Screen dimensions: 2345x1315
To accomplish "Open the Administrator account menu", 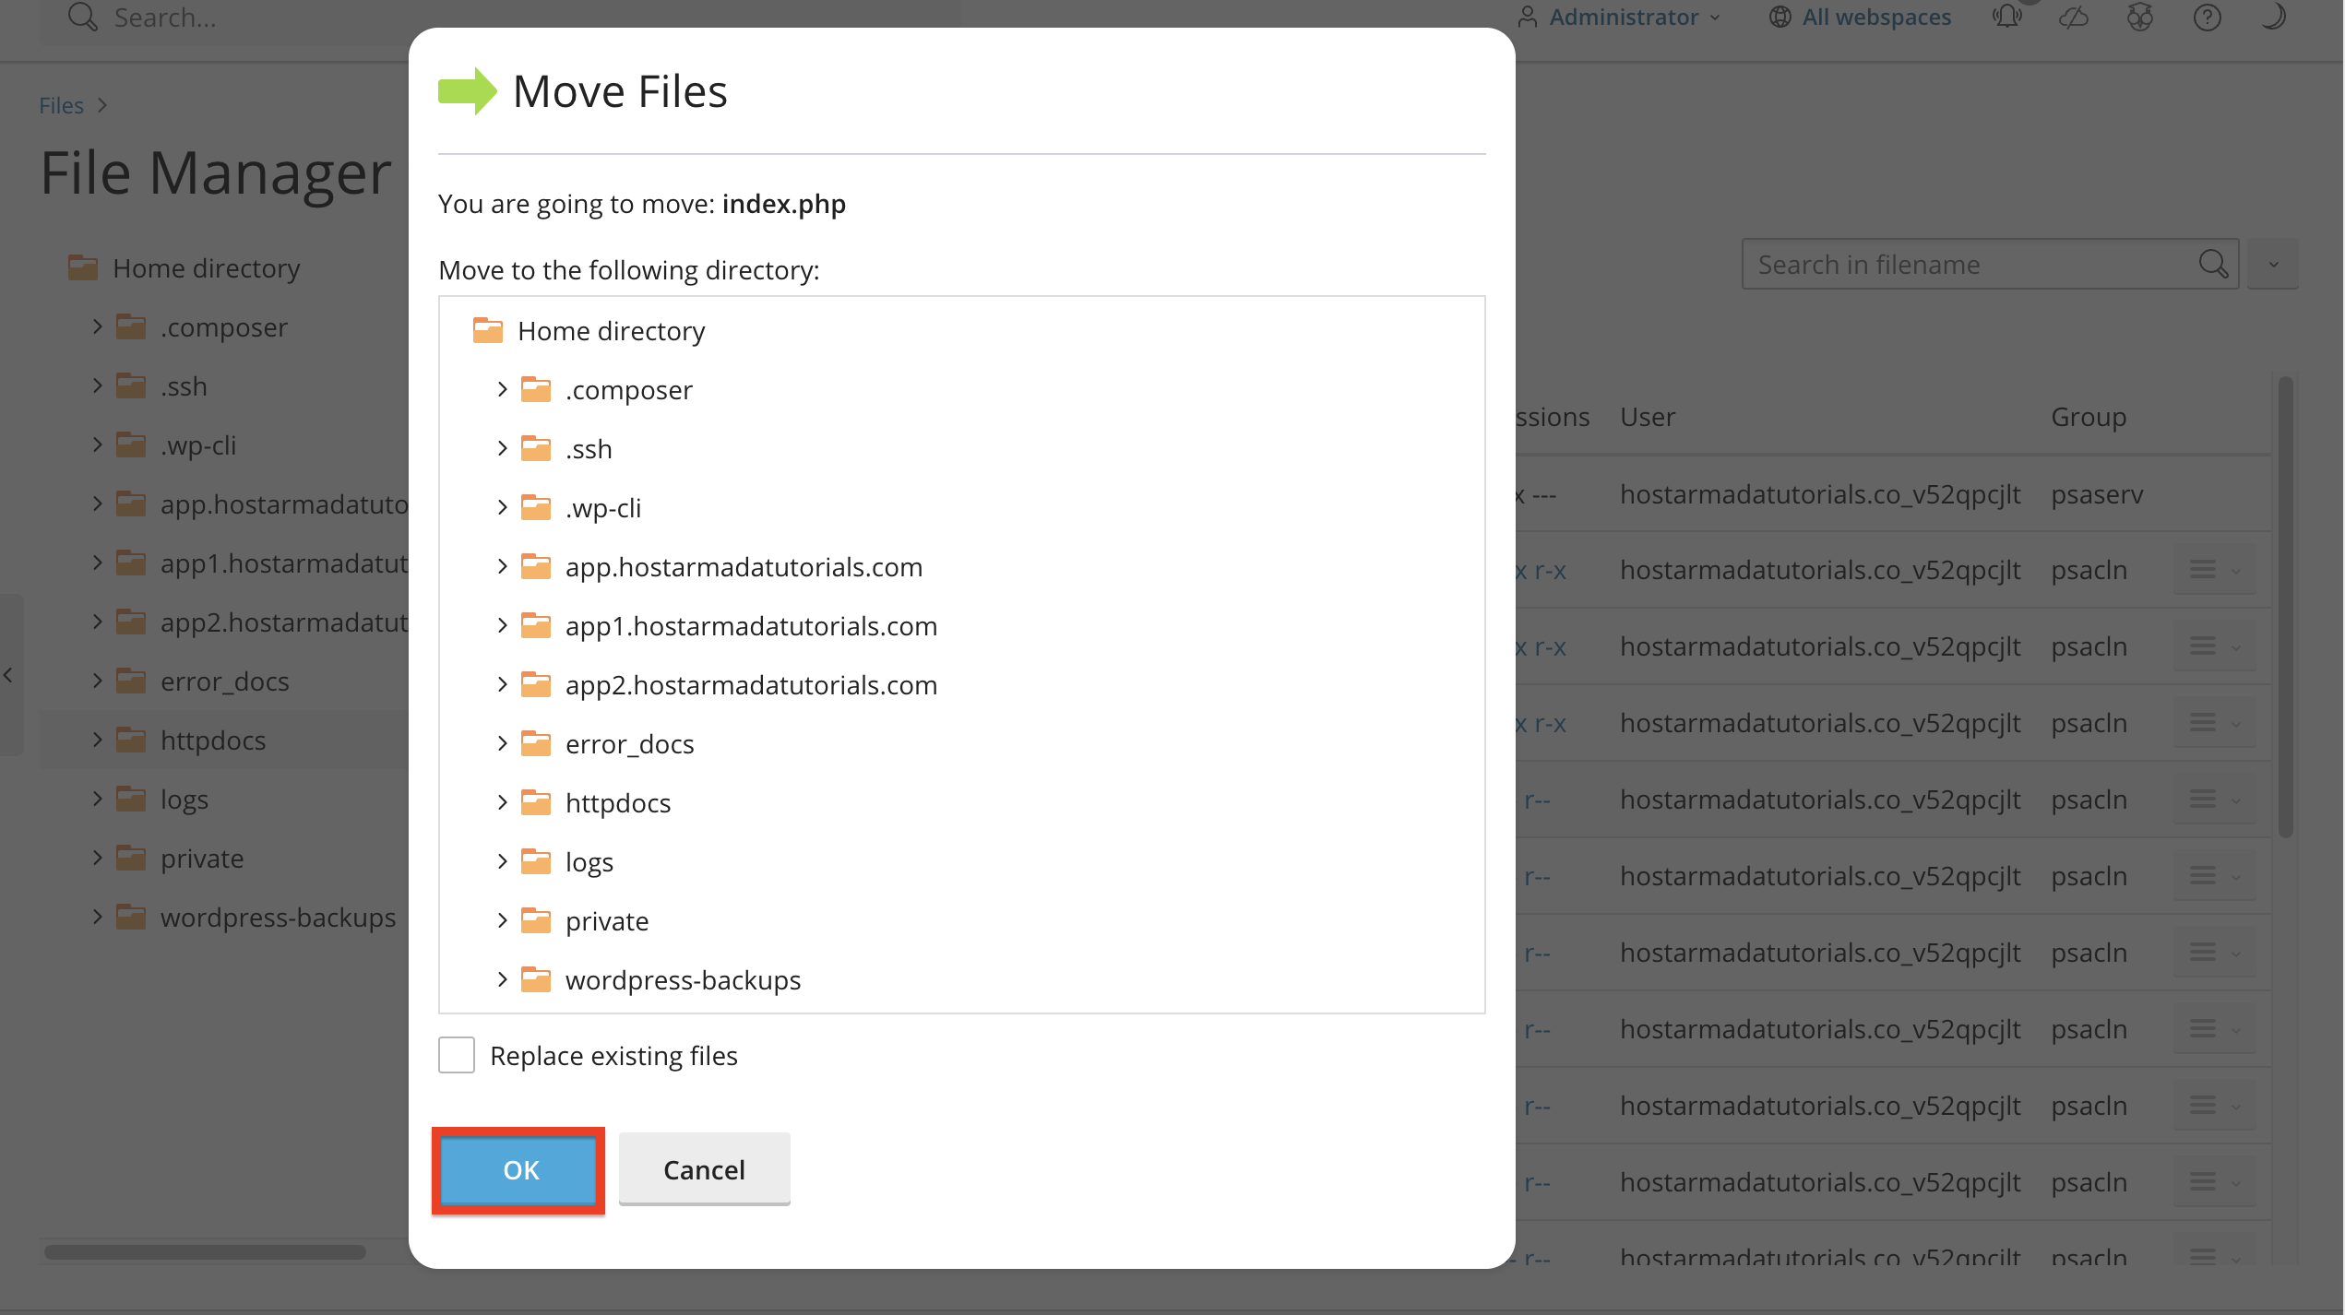I will point(1619,18).
